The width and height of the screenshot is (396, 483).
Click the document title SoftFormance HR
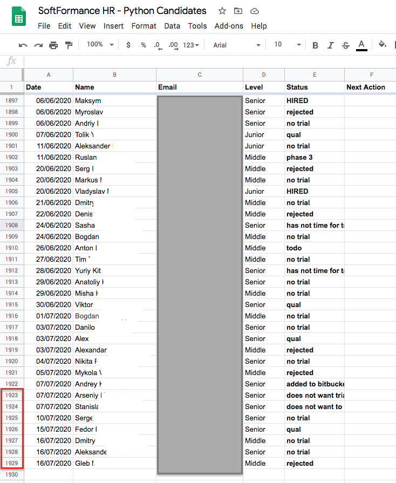point(122,11)
